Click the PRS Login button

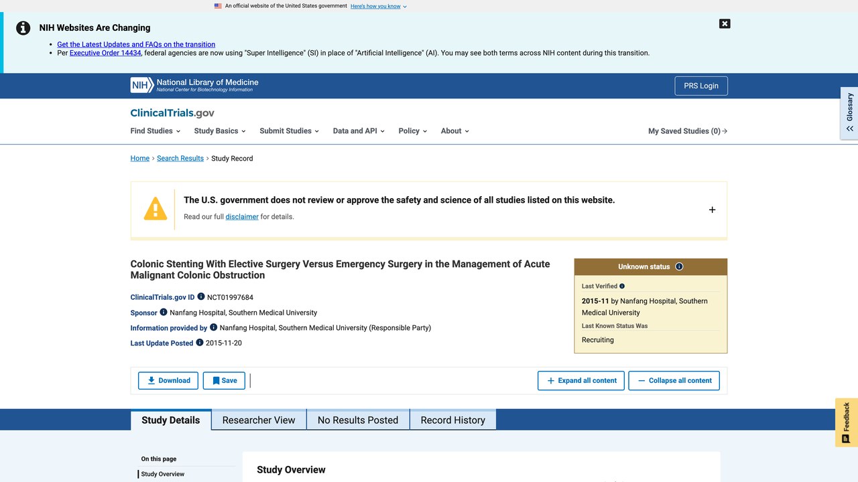pyautogui.click(x=701, y=86)
